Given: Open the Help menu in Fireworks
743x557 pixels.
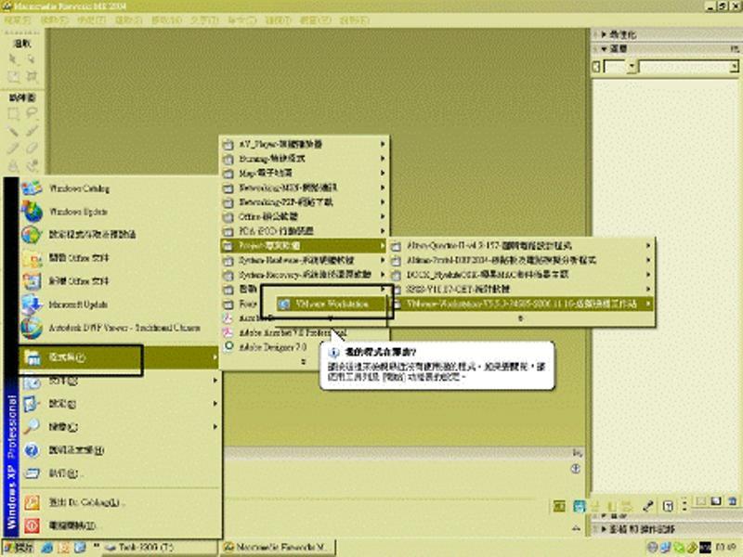Looking at the screenshot, I should 354,20.
